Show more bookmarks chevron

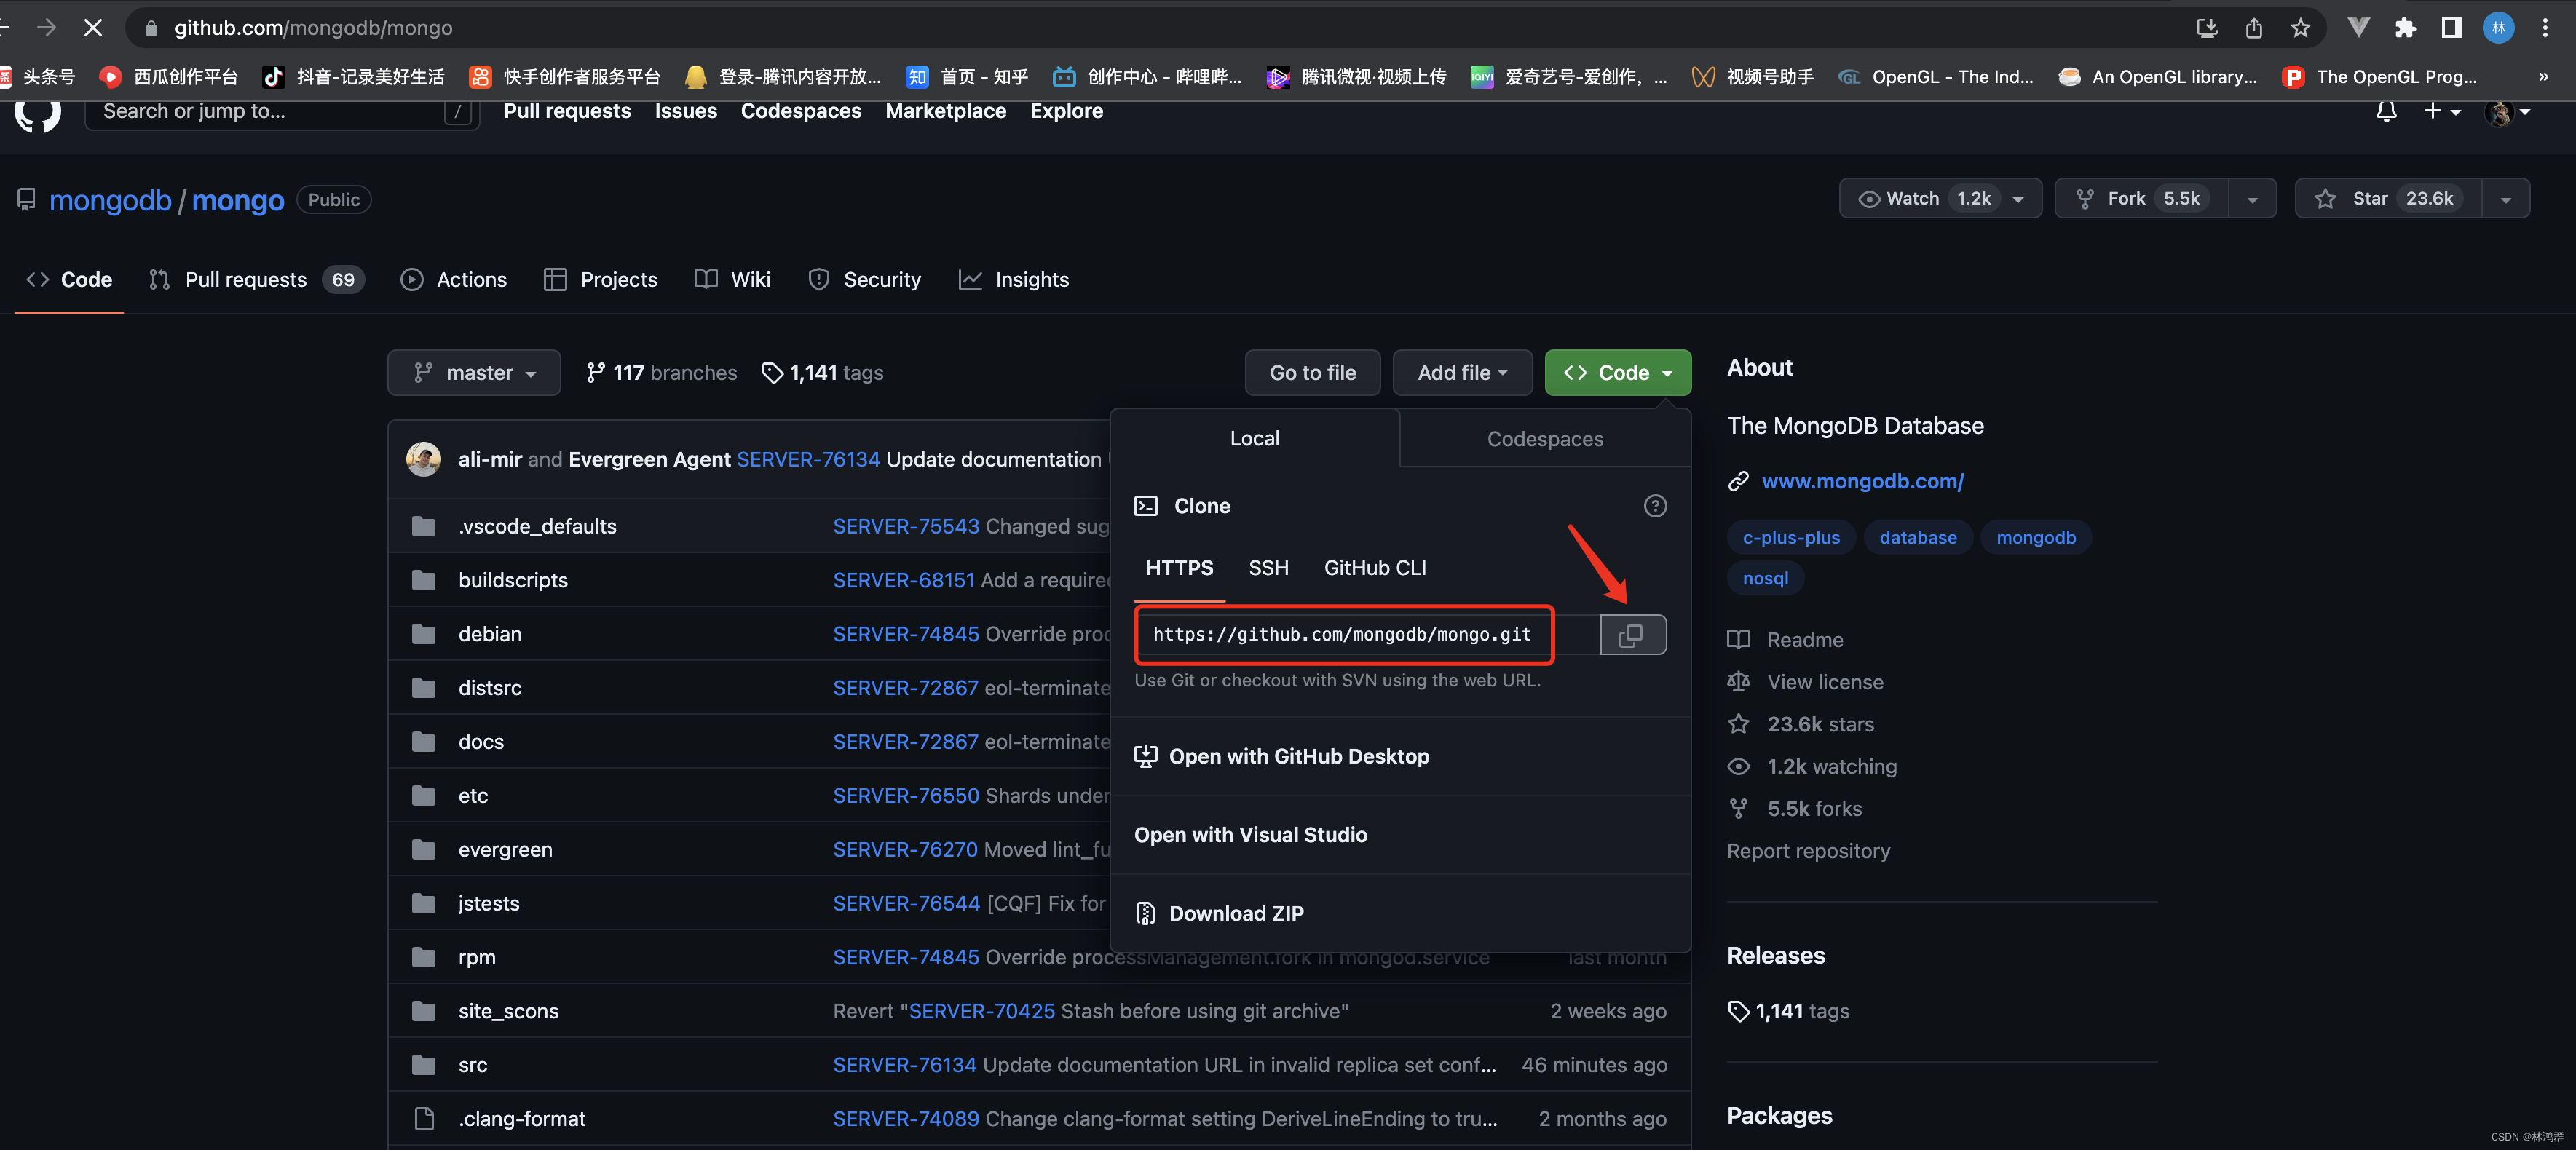point(2543,77)
